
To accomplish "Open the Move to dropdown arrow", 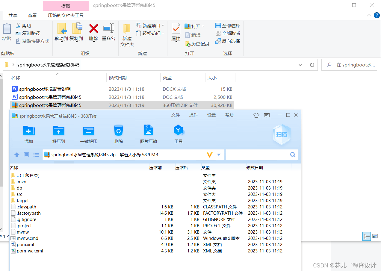I will click(x=62, y=42).
